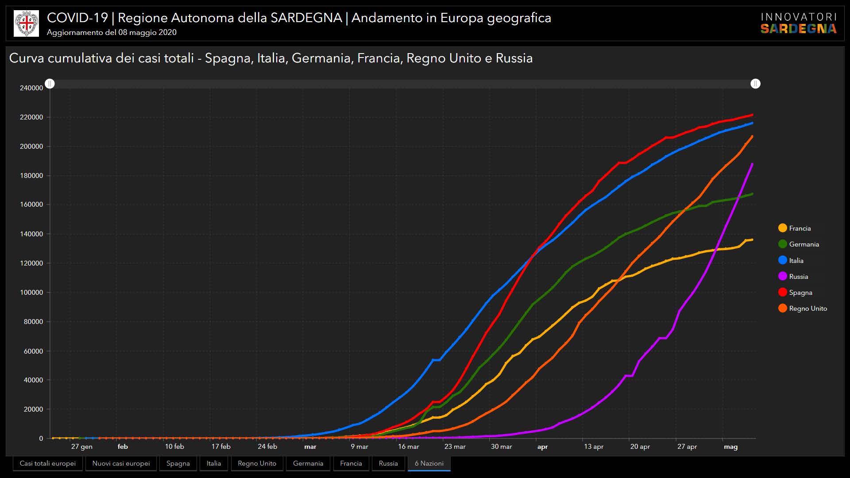Screen dimensions: 850x478
Task: Select the Spagna tab
Action: point(178,463)
